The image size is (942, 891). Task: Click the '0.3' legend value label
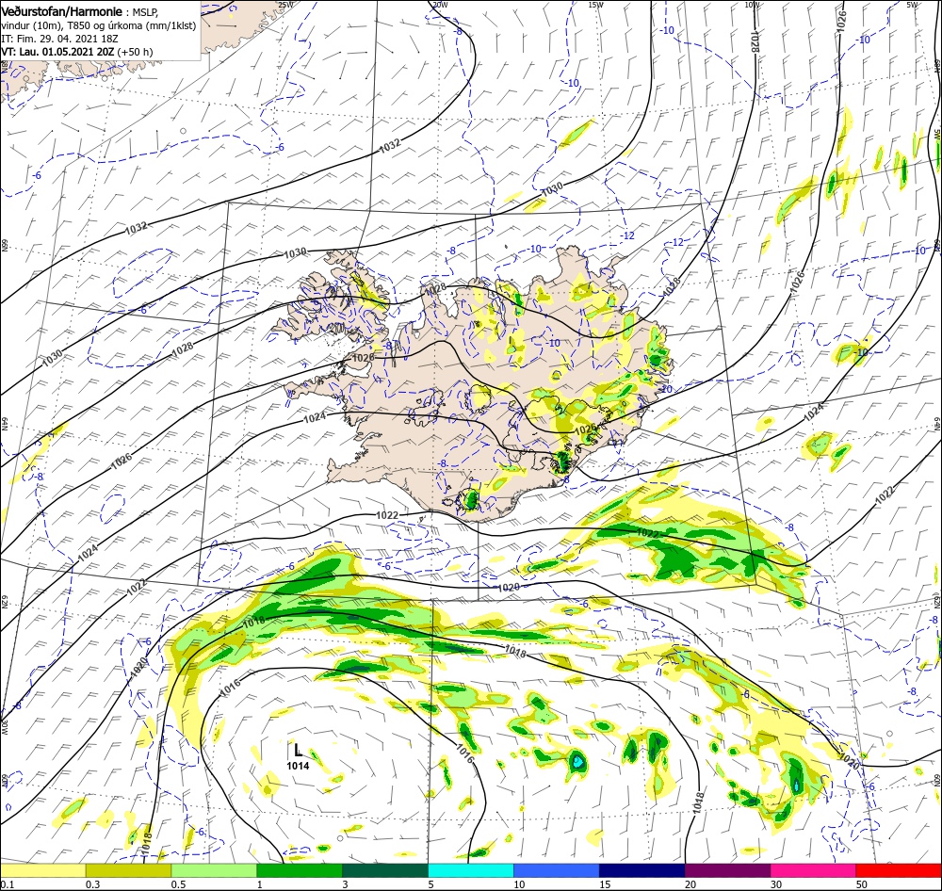[92, 884]
